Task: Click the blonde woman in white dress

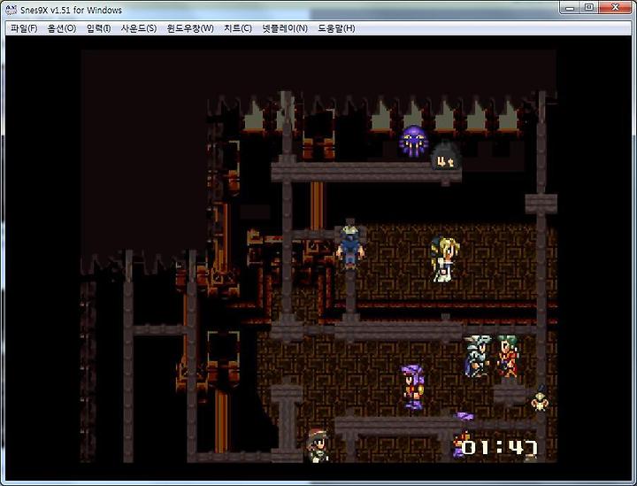Action: tap(445, 259)
